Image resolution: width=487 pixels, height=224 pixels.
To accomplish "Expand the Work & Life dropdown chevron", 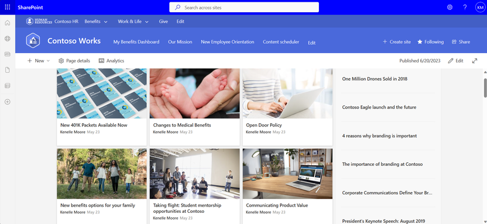I will (147, 22).
